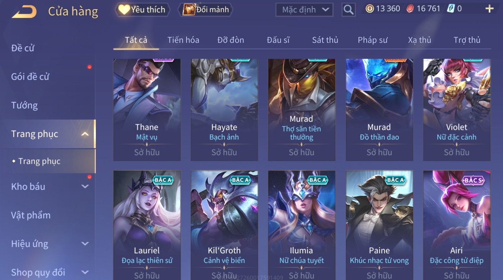Tap the heart icon in Yêu thích

(124, 9)
